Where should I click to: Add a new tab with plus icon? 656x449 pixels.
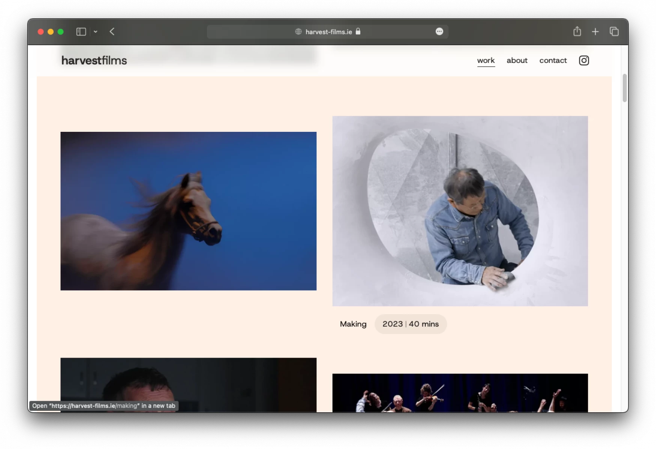(x=595, y=32)
